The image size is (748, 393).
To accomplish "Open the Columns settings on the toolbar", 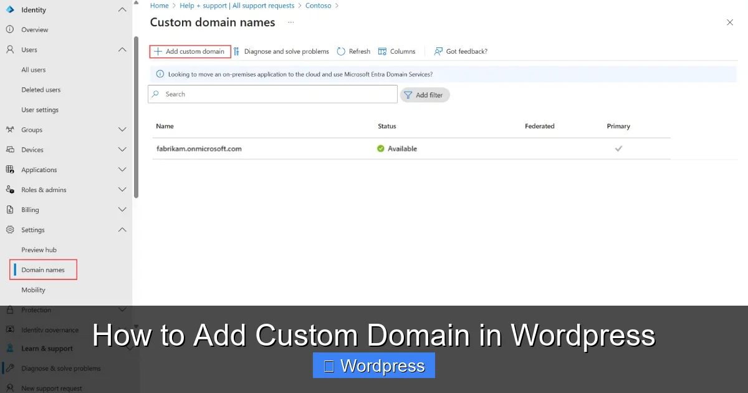I will [x=383, y=51].
